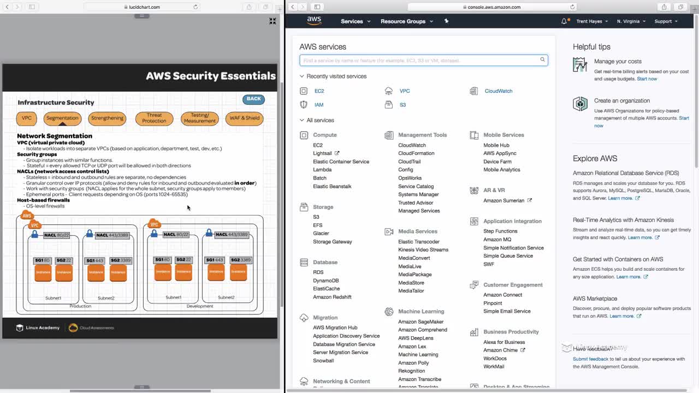This screenshot has width=699, height=393.
Task: Click the Mobile Services category icon
Action: pyautogui.click(x=474, y=135)
